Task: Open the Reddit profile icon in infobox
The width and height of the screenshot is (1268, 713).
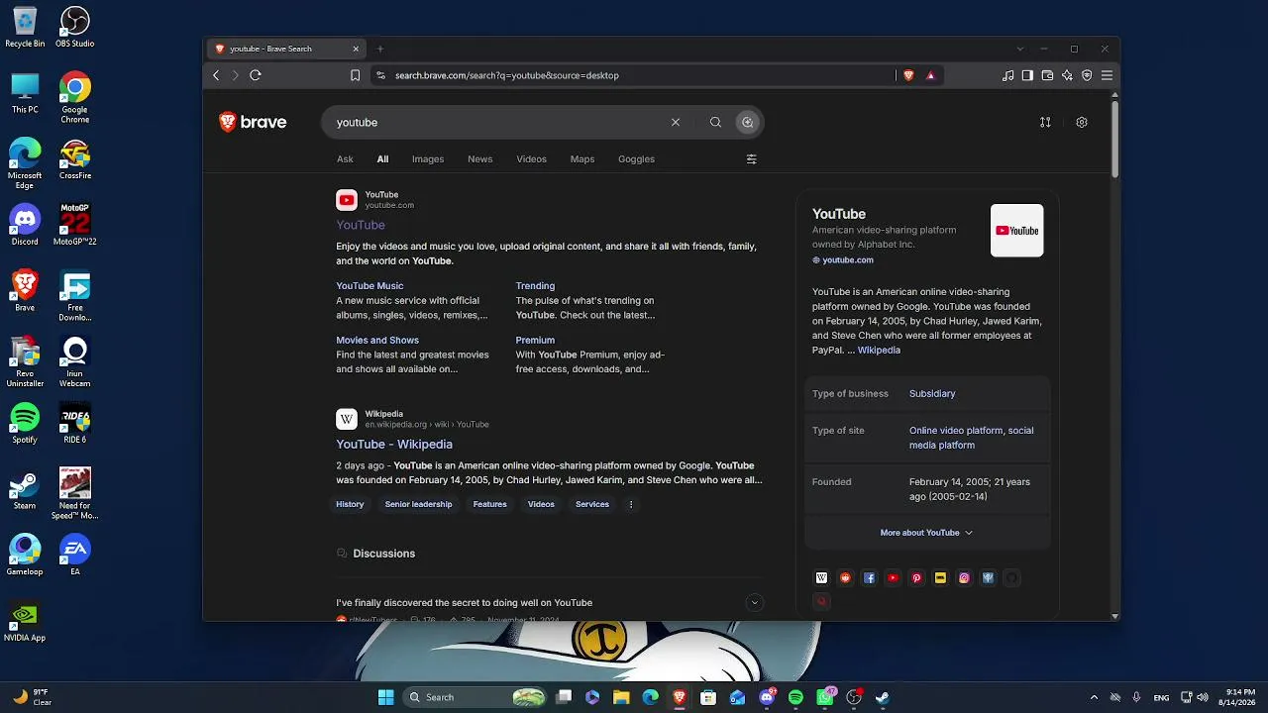Action: 845,578
